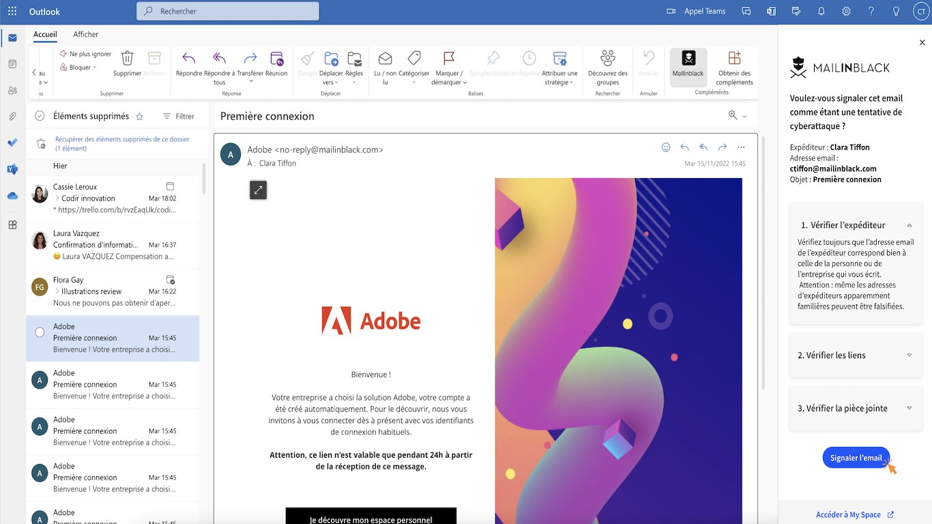
Task: Toggle select-all circle beside Éléments supprimés
Action: coord(40,116)
